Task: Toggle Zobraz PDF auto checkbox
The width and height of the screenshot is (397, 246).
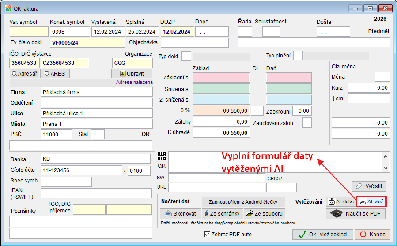Action: click(207, 235)
